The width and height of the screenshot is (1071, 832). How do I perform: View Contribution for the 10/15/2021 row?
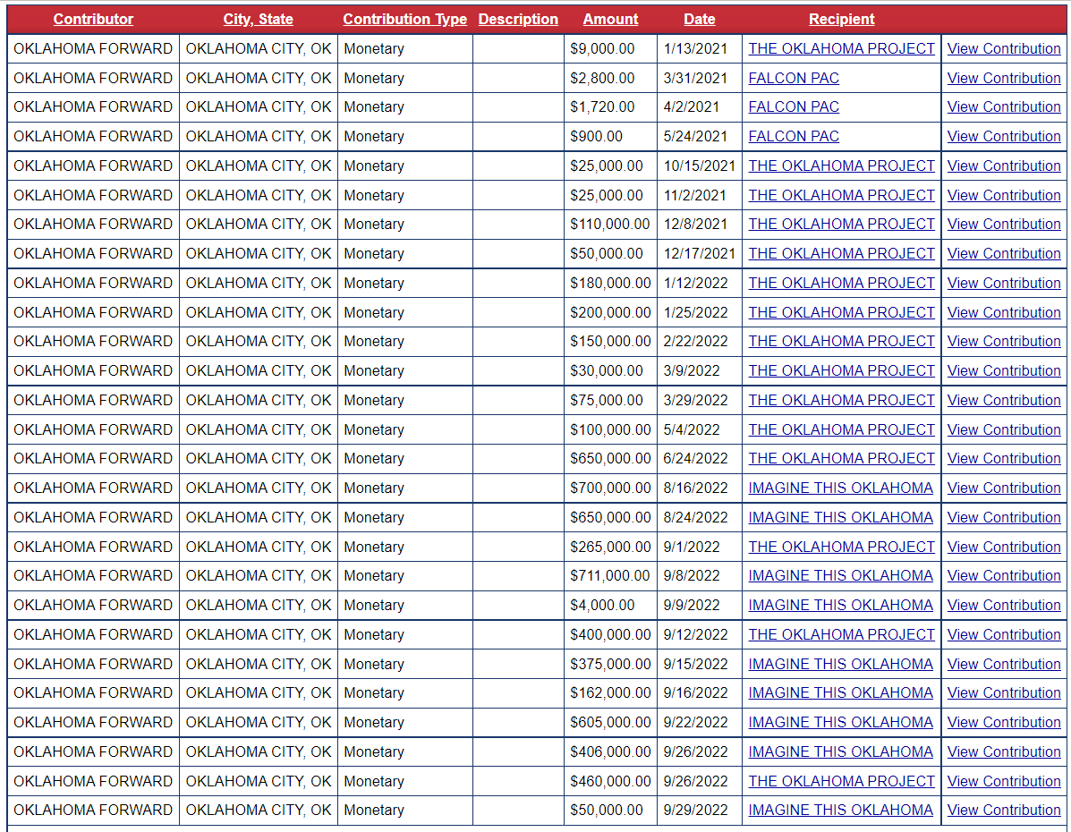tap(1004, 166)
